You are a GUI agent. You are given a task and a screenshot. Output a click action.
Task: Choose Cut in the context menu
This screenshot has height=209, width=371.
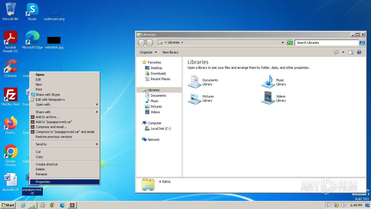click(x=65, y=152)
